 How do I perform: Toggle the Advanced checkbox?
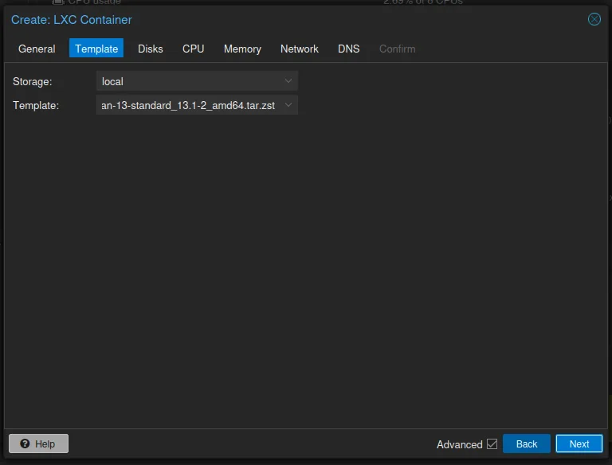click(x=492, y=444)
